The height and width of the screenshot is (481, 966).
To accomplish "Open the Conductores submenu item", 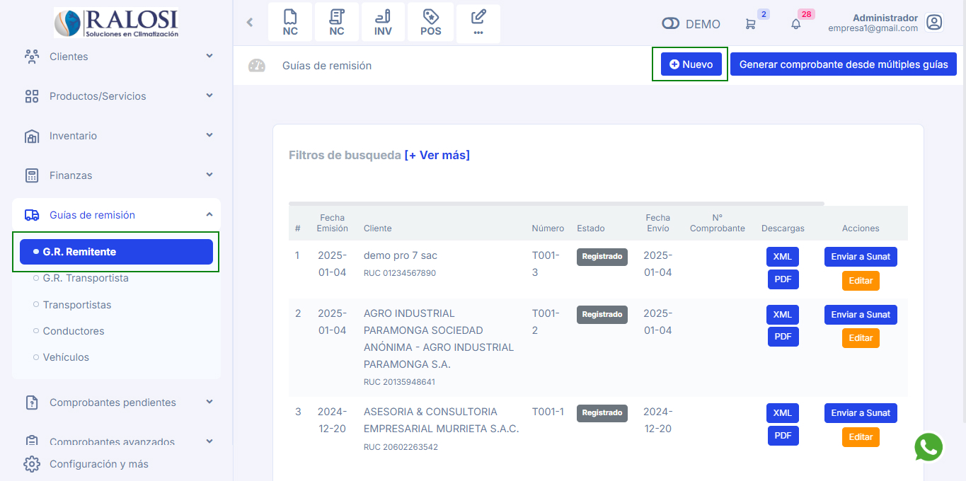I will tap(74, 331).
